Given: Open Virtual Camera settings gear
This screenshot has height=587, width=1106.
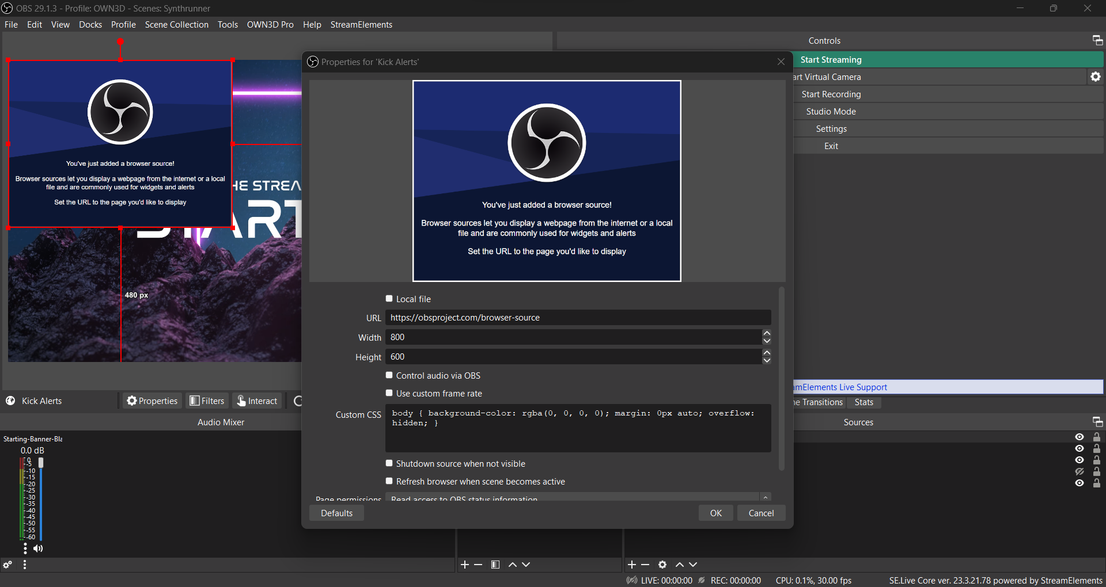Looking at the screenshot, I should coord(1096,77).
